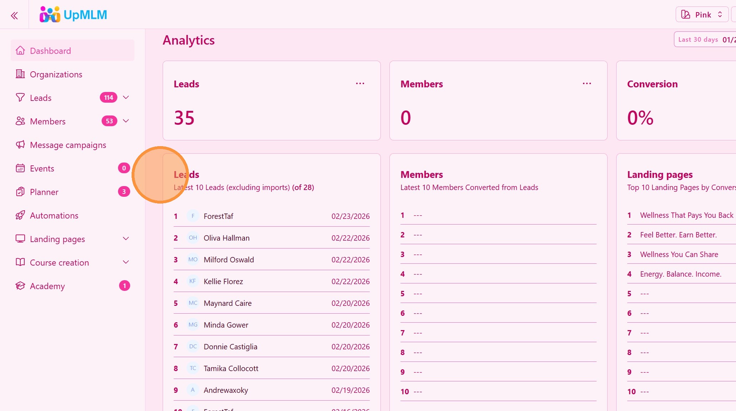The width and height of the screenshot is (736, 411).
Task: Click the Message campaigns megaphone icon
Action: (20, 145)
